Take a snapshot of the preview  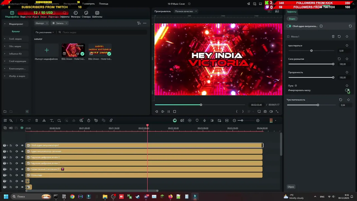[265, 111]
